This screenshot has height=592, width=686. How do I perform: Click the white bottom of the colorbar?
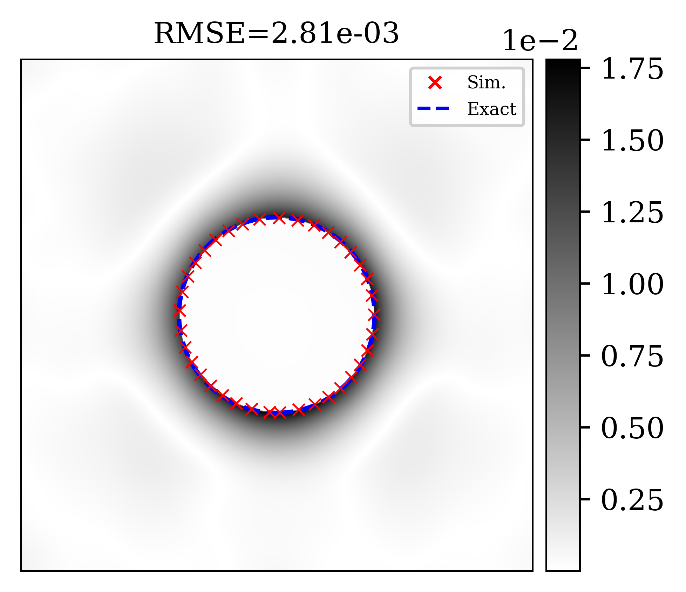[563, 563]
